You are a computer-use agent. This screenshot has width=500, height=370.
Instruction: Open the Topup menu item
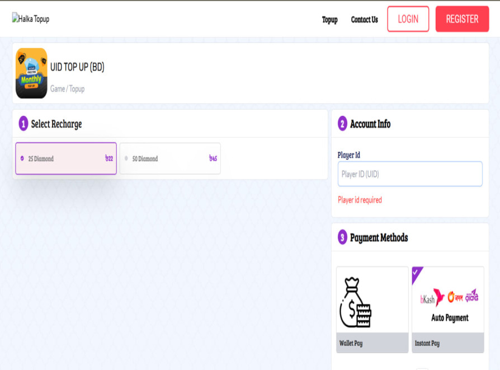329,20
